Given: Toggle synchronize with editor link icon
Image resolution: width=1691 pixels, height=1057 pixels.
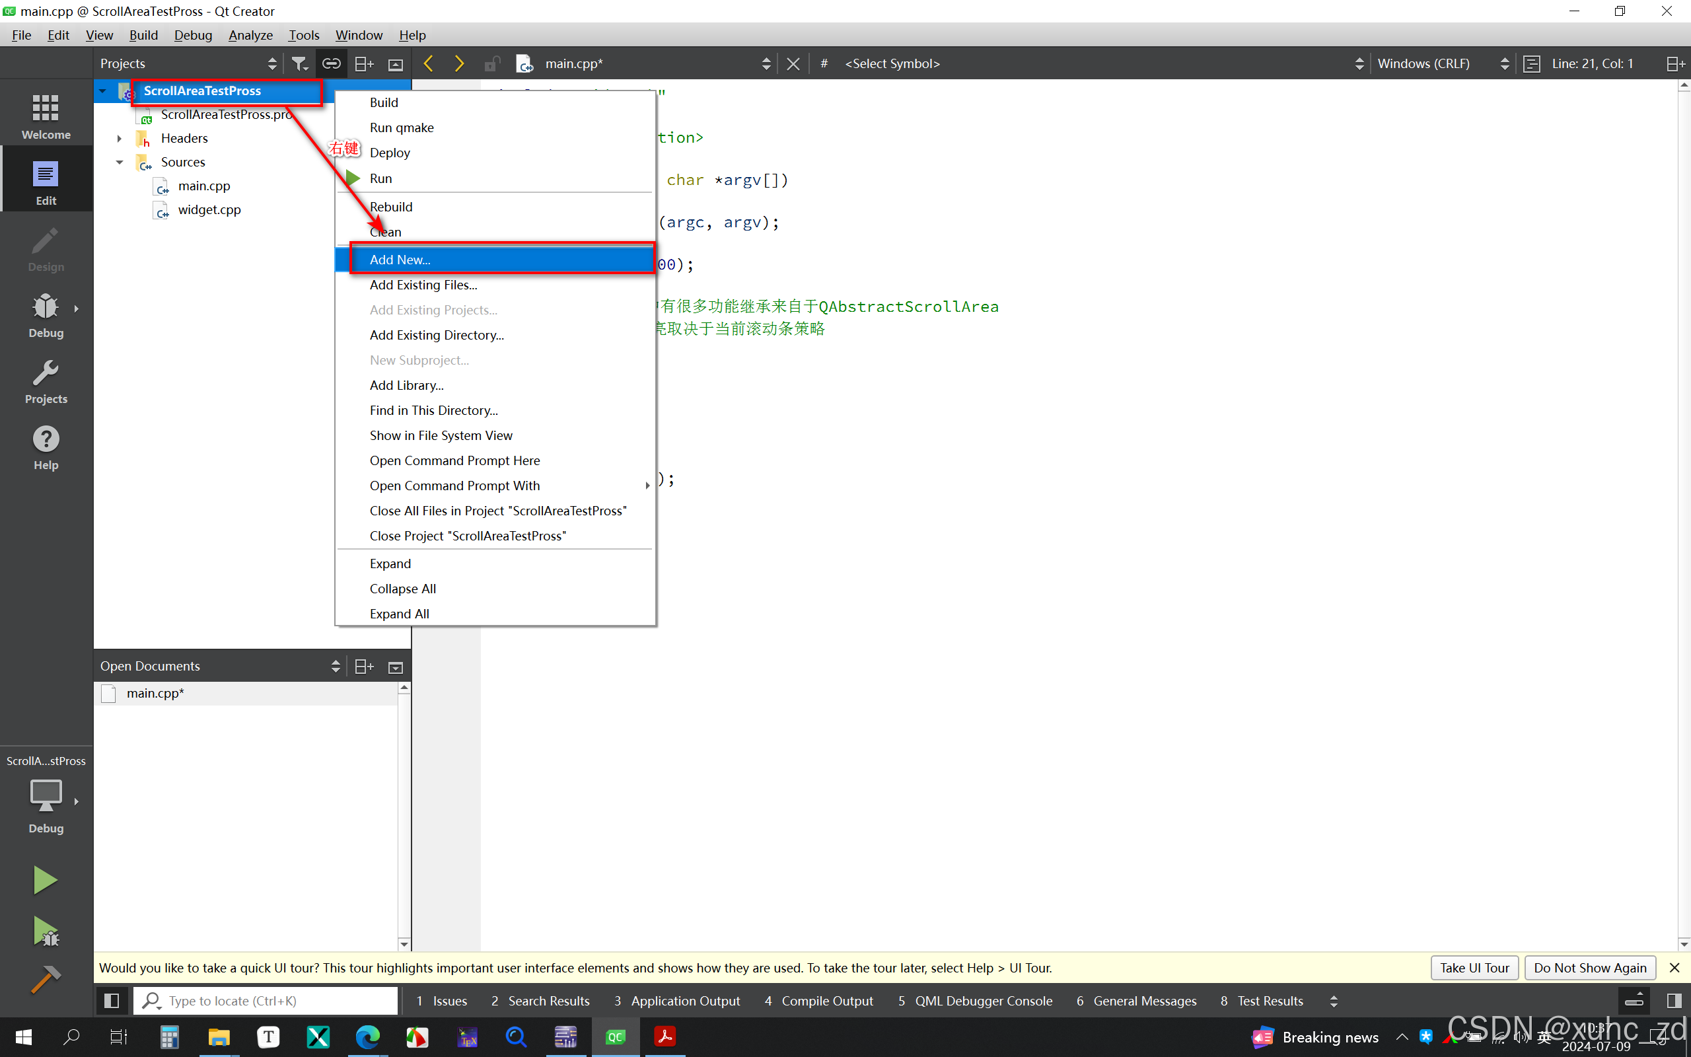Looking at the screenshot, I should pos(331,63).
